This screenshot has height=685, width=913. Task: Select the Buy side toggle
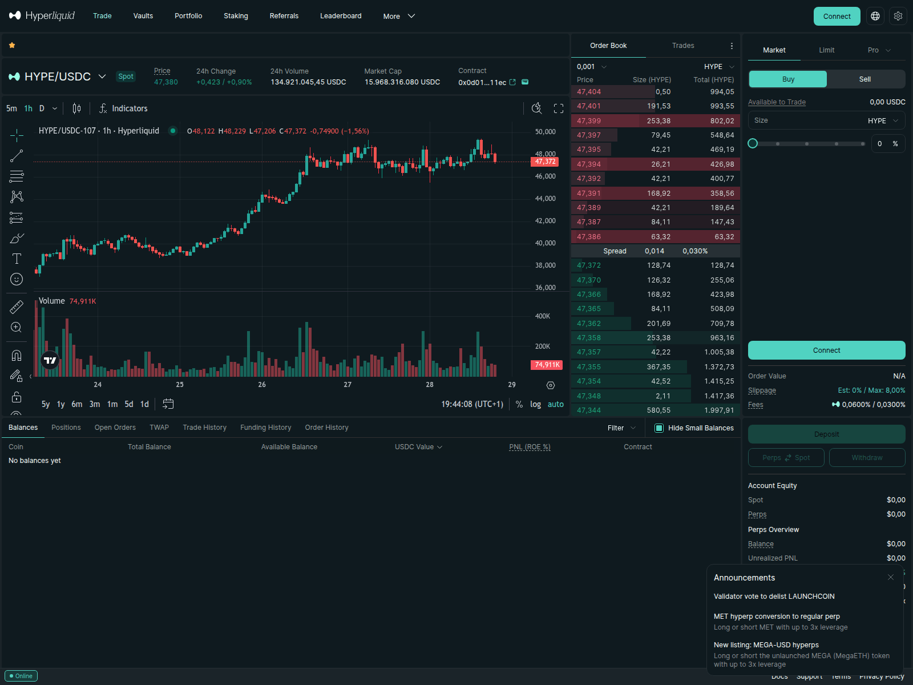click(x=788, y=79)
